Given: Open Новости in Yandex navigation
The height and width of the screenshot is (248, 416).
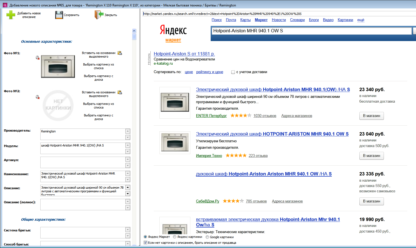Looking at the screenshot, I should pyautogui.click(x=279, y=20).
